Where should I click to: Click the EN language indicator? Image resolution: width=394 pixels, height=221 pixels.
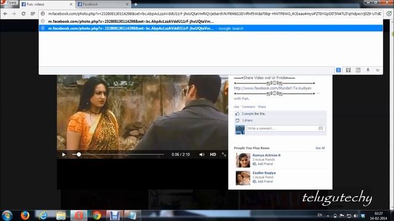click(320, 215)
